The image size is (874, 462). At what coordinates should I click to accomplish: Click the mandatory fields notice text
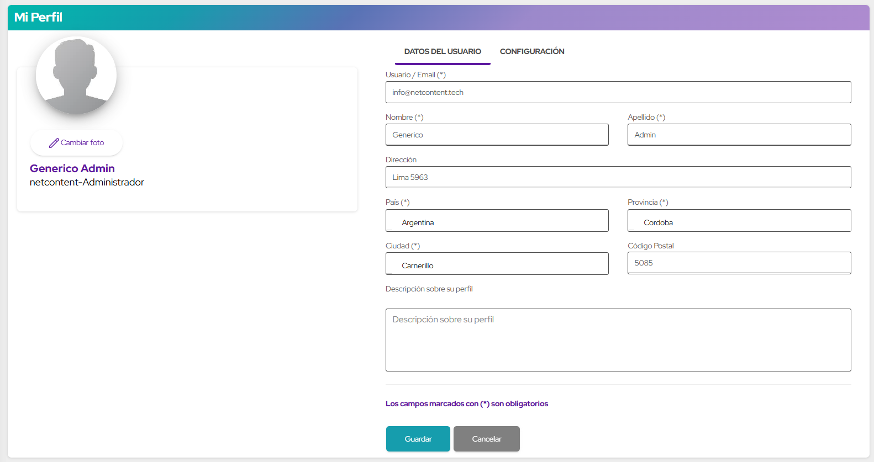[466, 403]
